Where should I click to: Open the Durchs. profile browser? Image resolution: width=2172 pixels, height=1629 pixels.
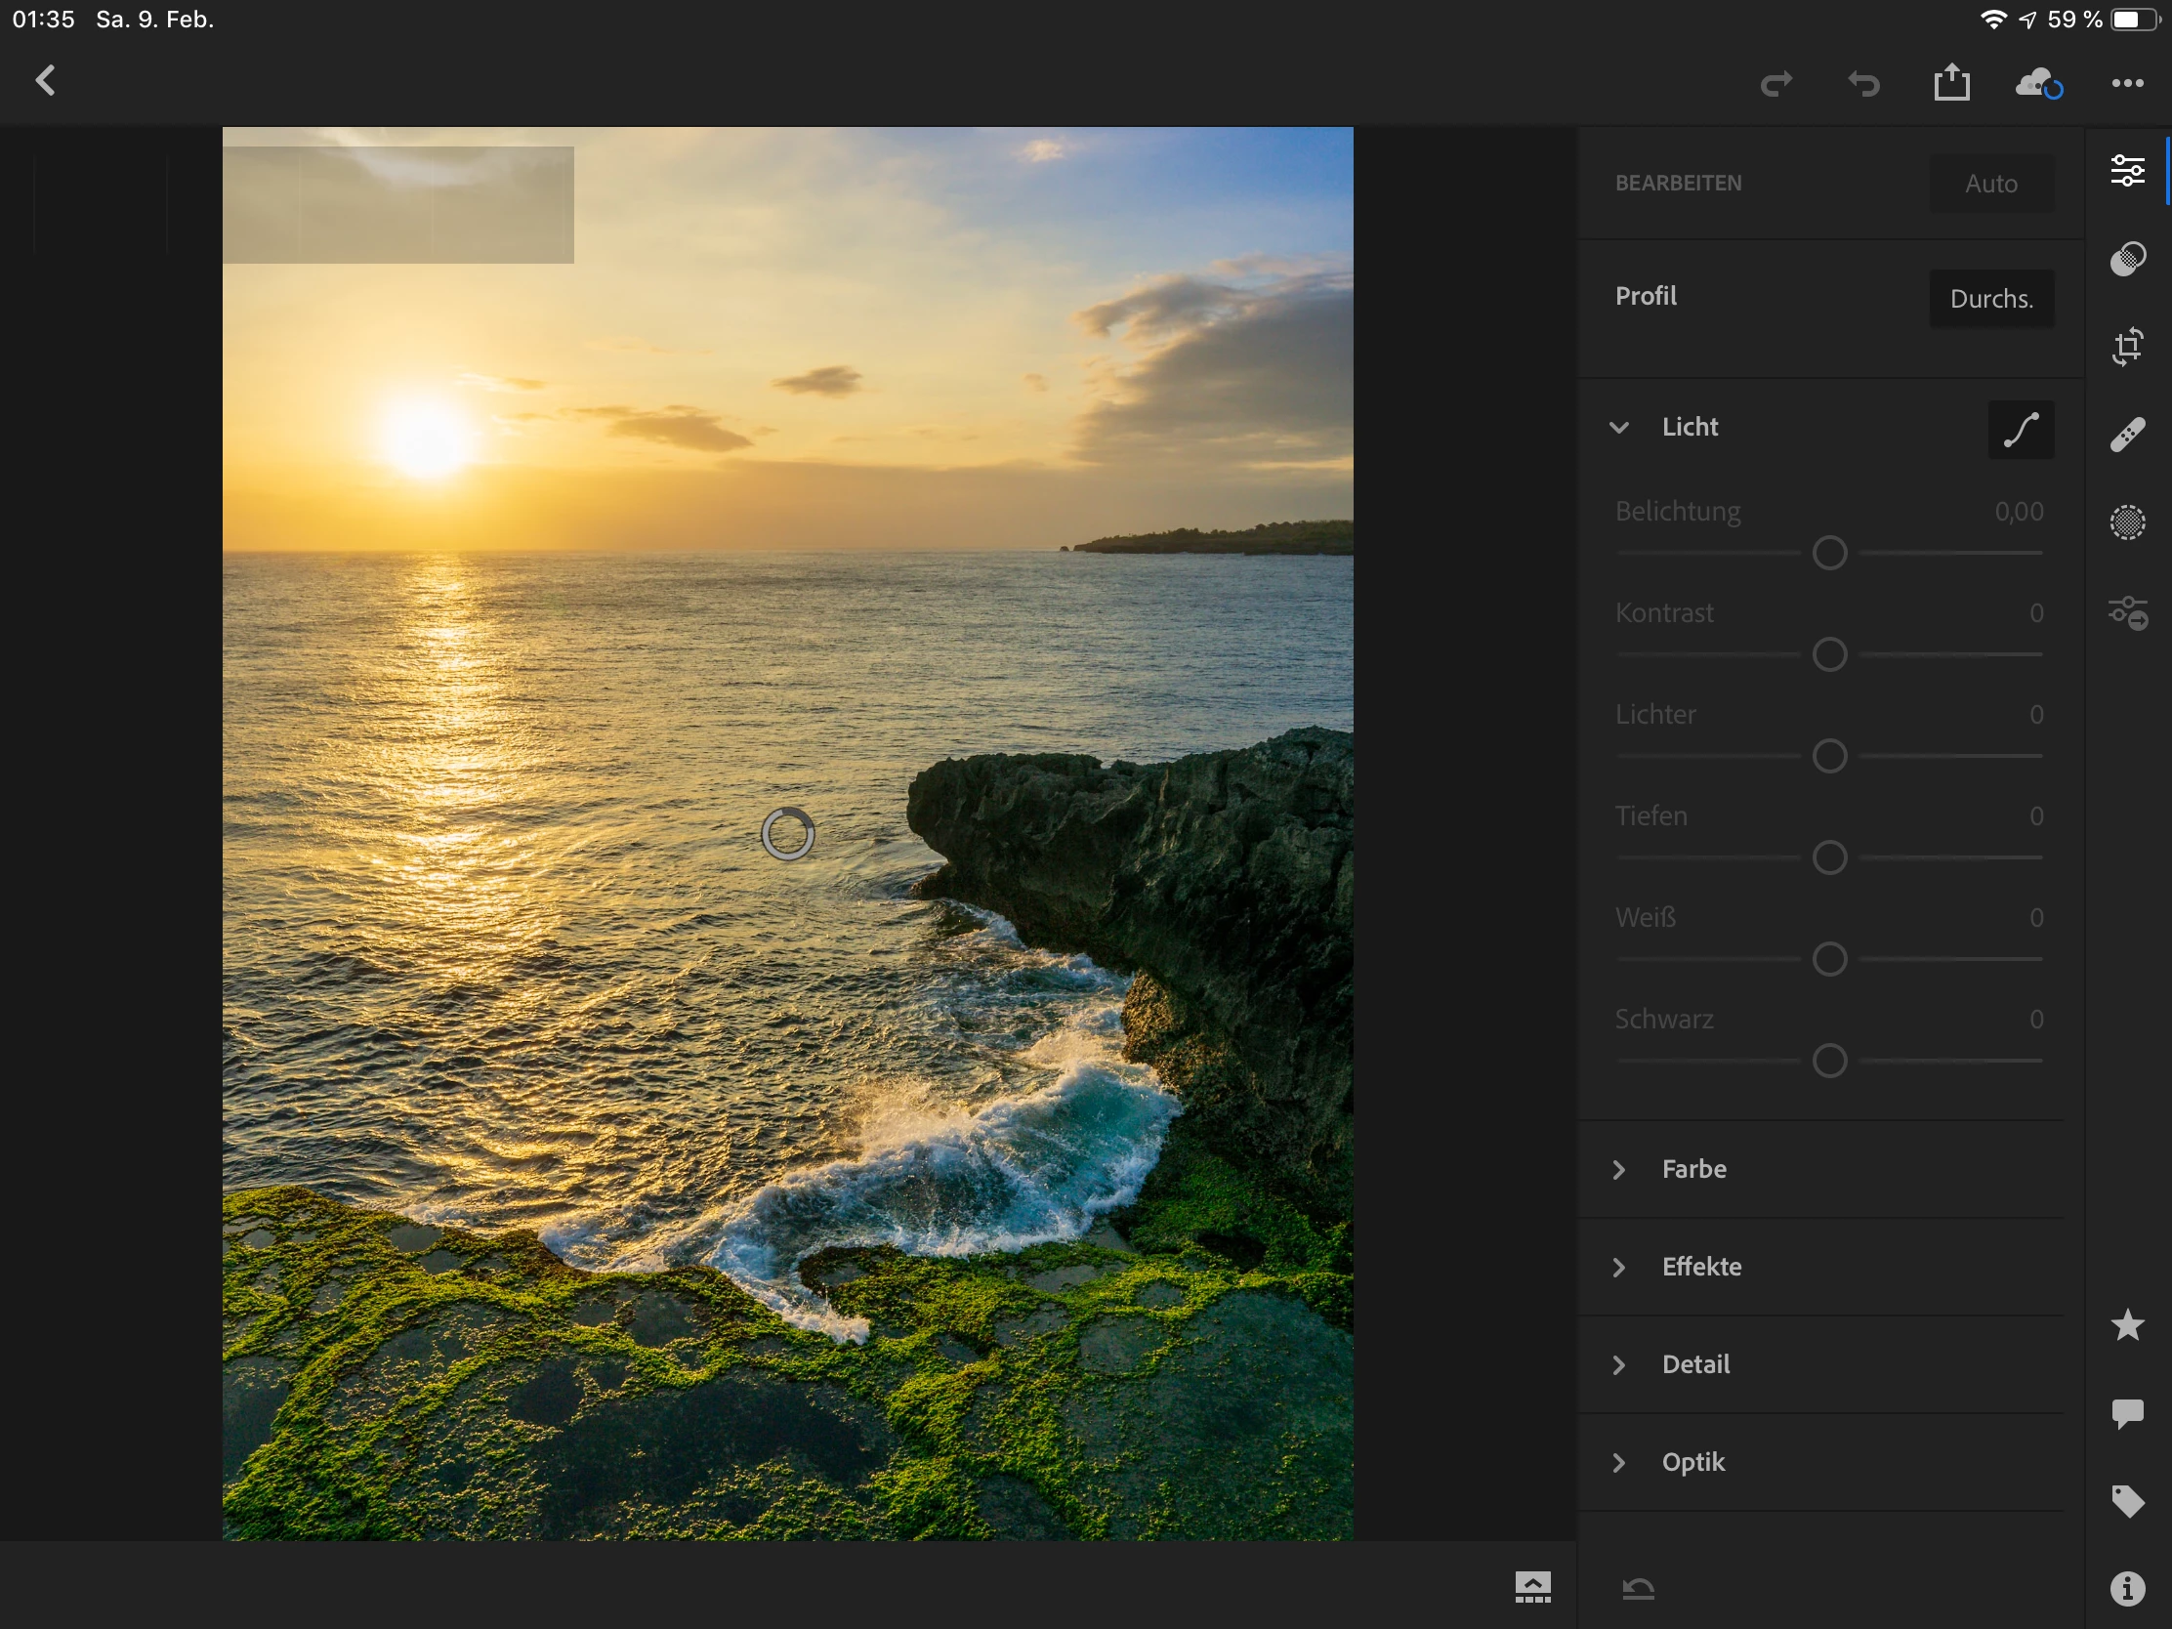click(x=1990, y=299)
